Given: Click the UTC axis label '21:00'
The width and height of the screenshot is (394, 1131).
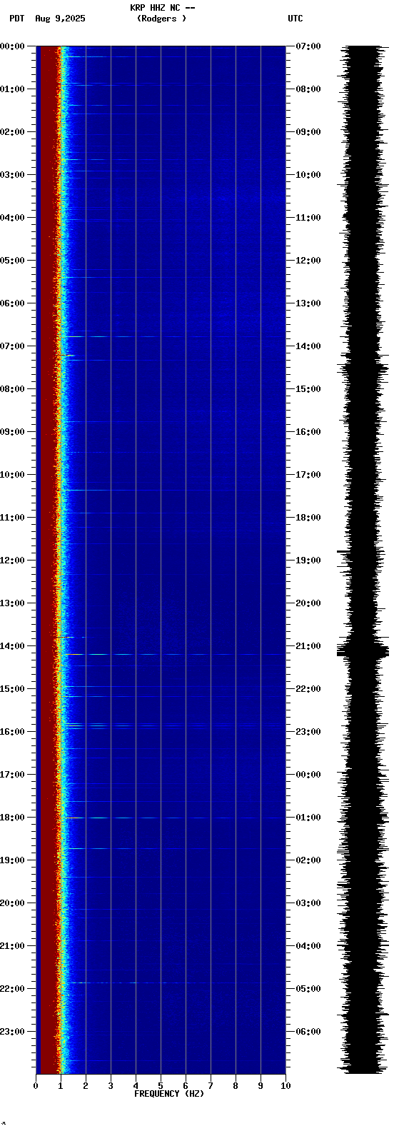Looking at the screenshot, I should pyautogui.click(x=308, y=646).
